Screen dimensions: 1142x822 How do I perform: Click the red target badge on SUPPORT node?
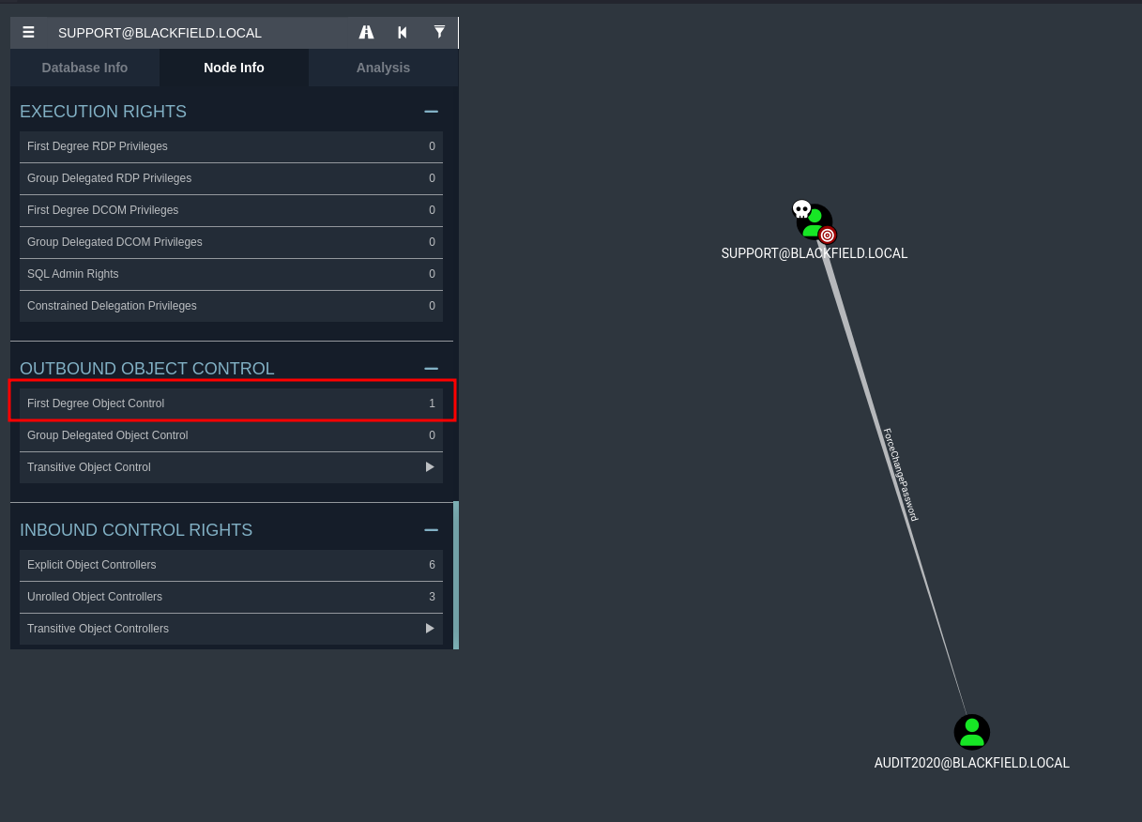[827, 235]
